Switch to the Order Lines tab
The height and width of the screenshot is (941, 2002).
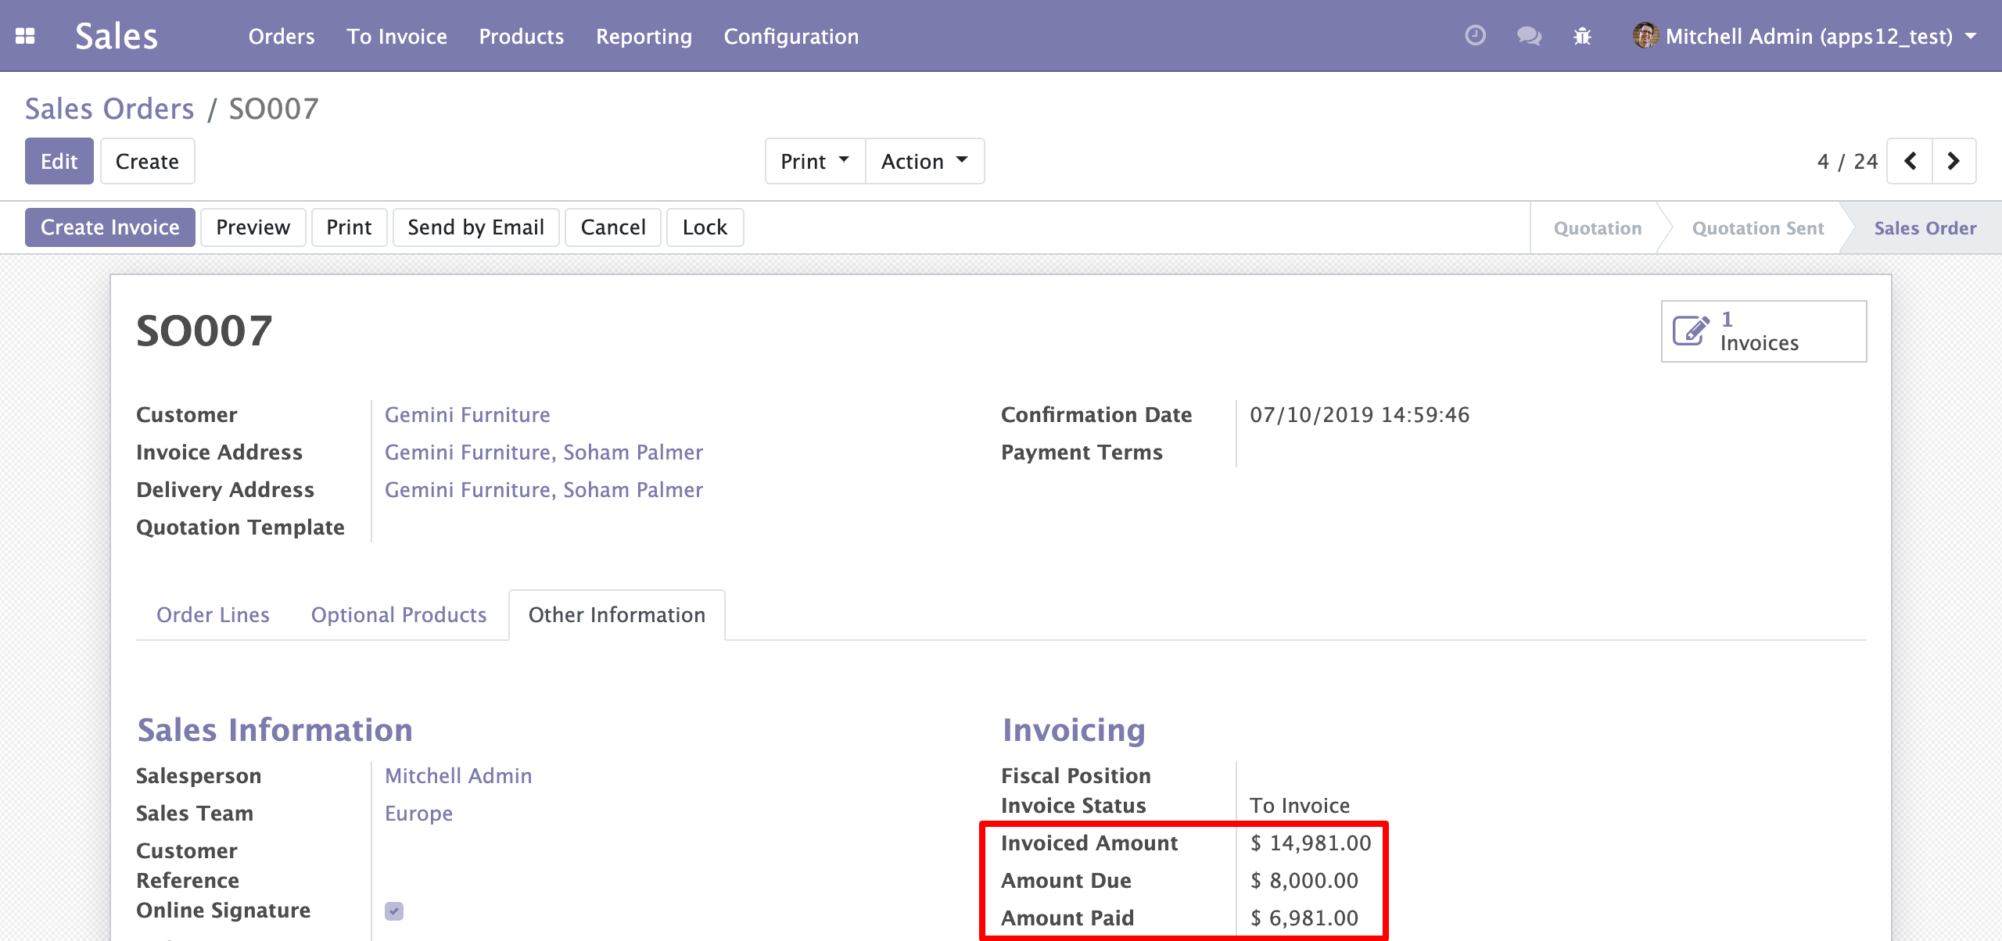[213, 615]
